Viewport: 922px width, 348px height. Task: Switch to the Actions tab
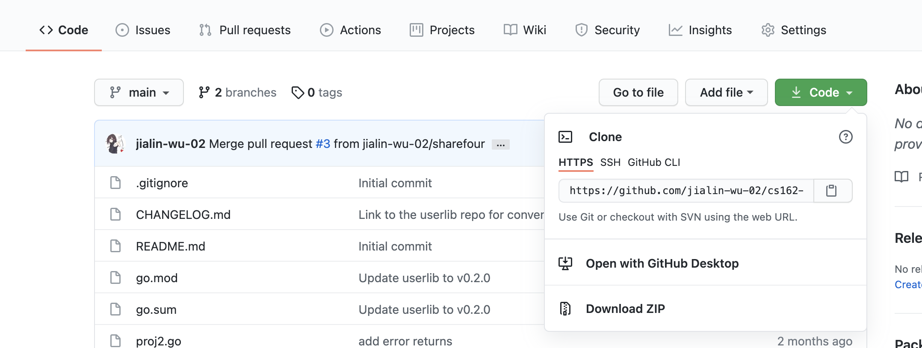coord(350,30)
